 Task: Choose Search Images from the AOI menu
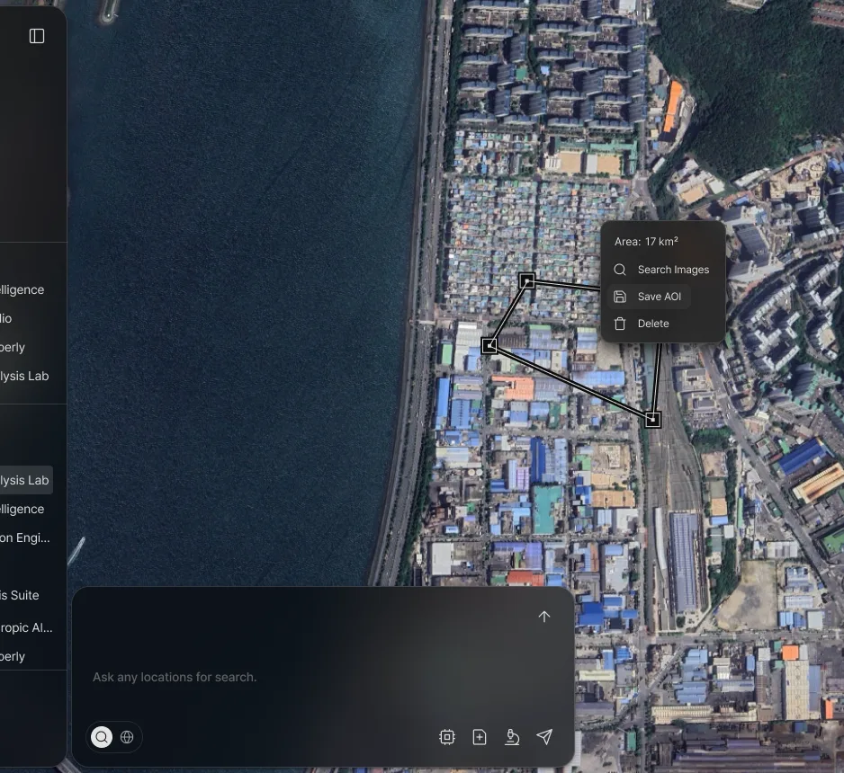(x=662, y=270)
